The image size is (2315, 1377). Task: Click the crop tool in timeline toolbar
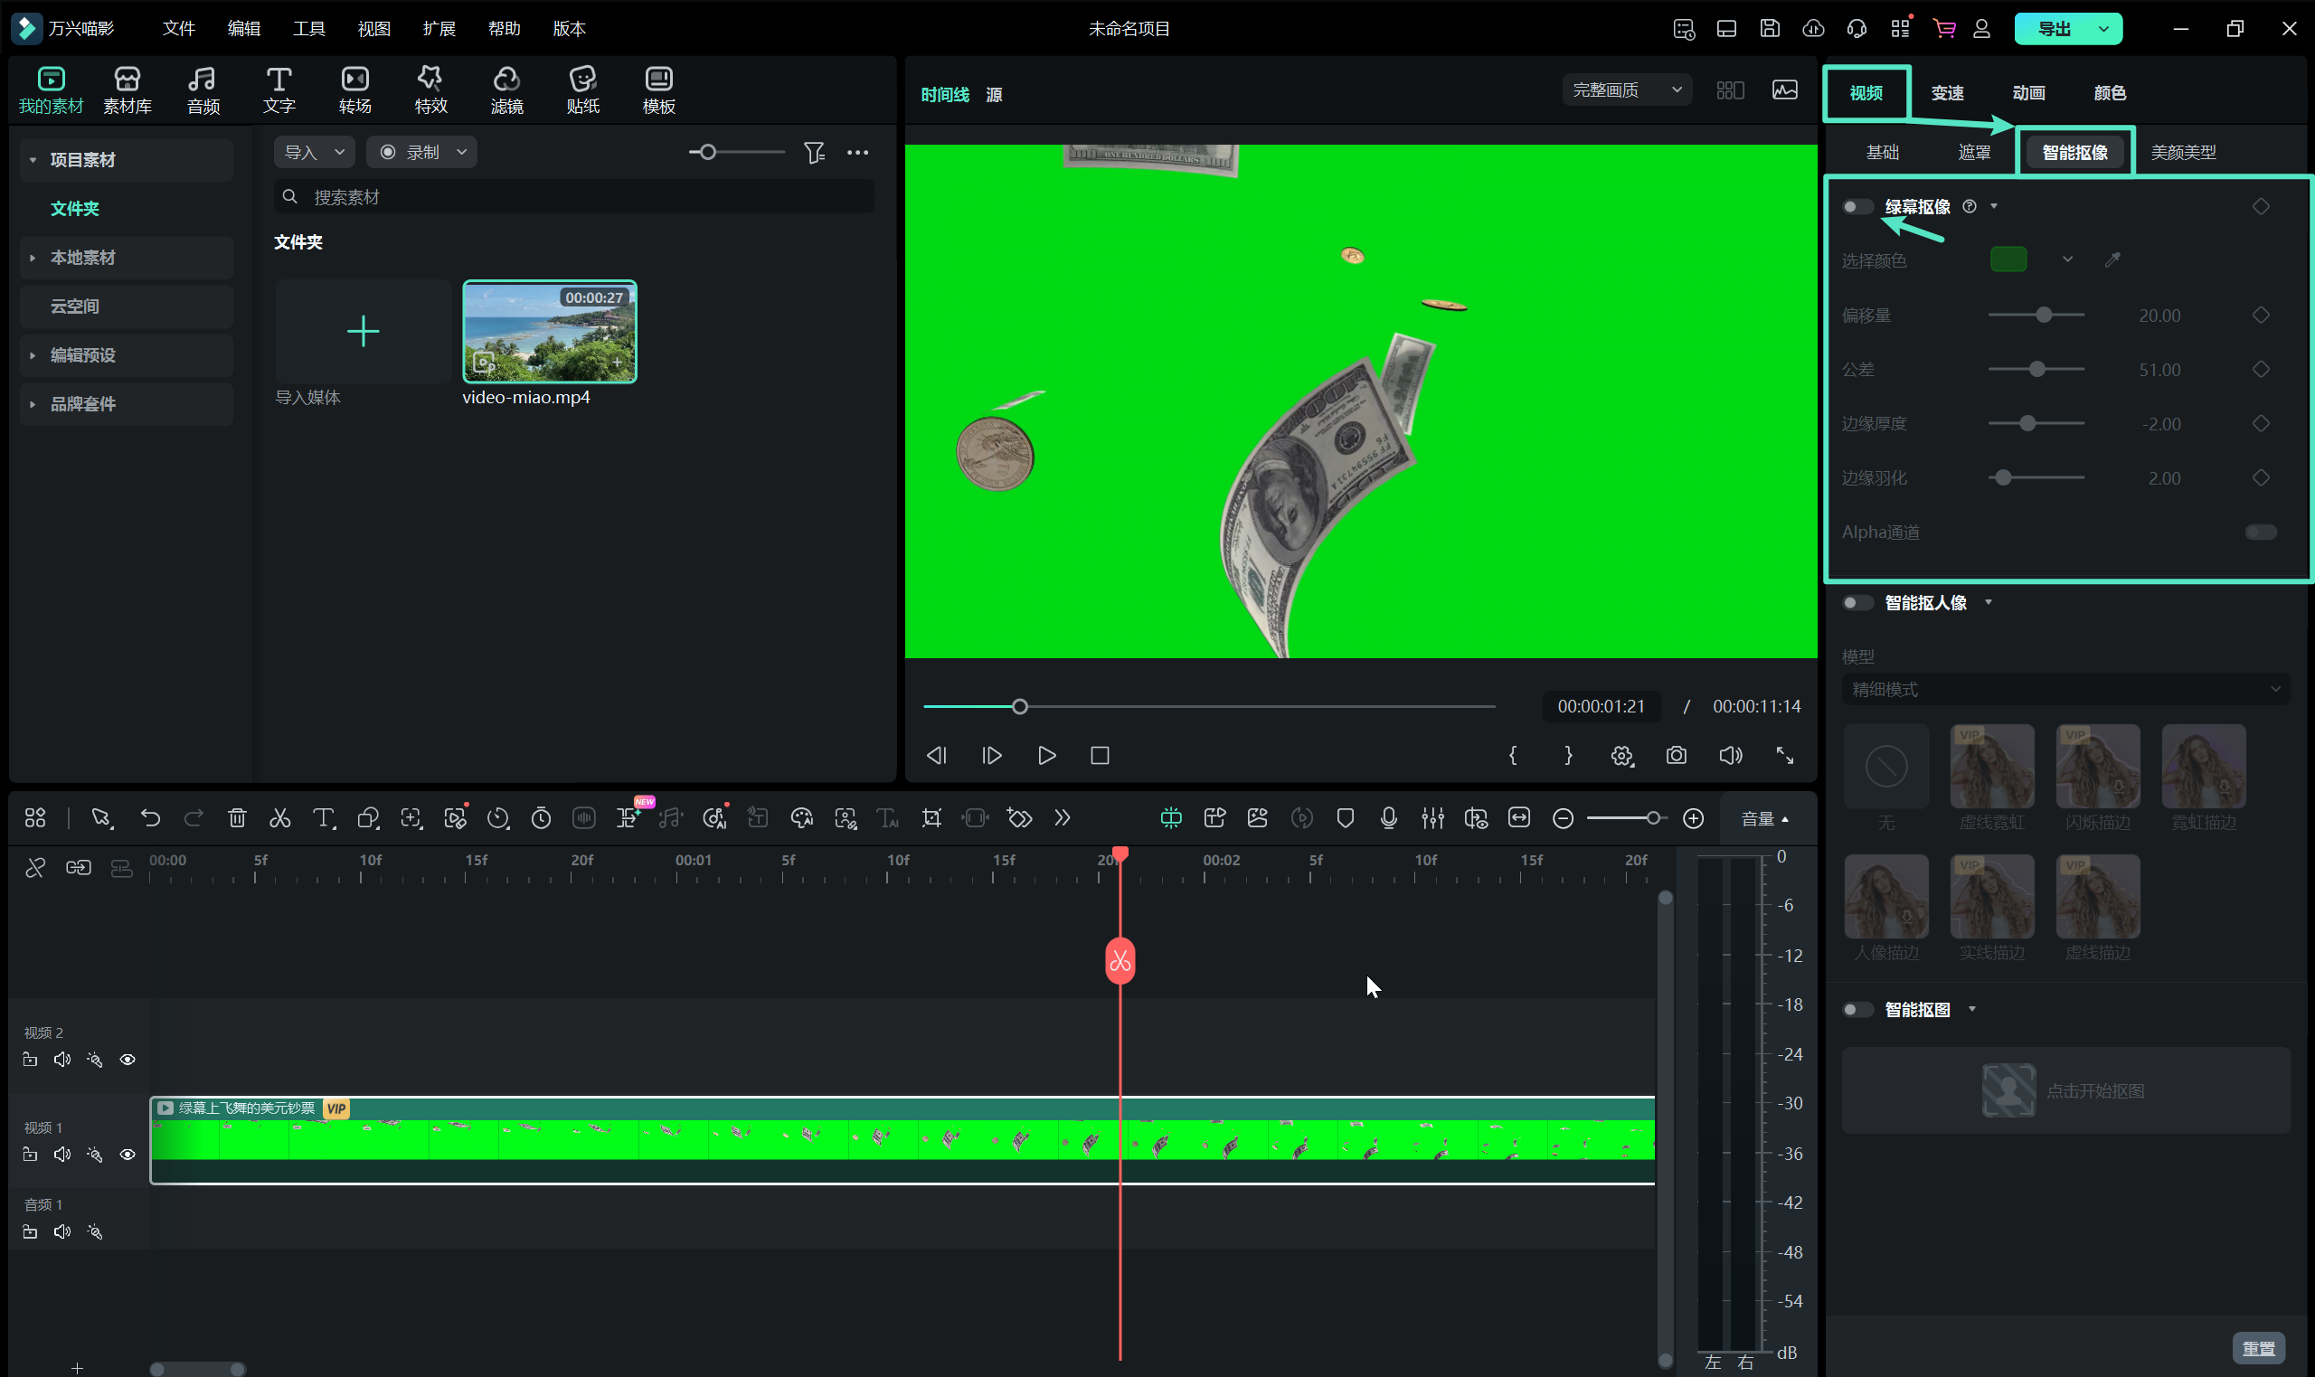point(931,817)
